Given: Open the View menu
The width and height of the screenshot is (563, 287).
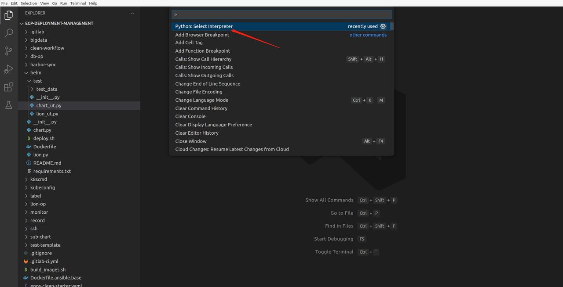Looking at the screenshot, I should coord(44,3).
